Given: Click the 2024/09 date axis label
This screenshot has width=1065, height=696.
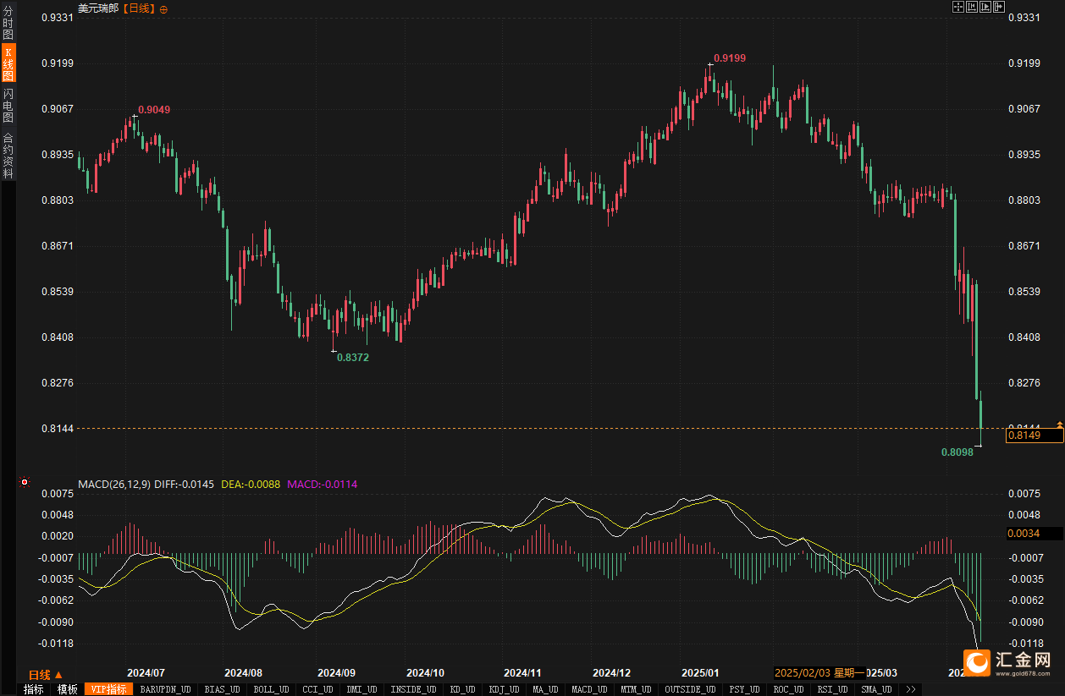Looking at the screenshot, I should point(336,673).
